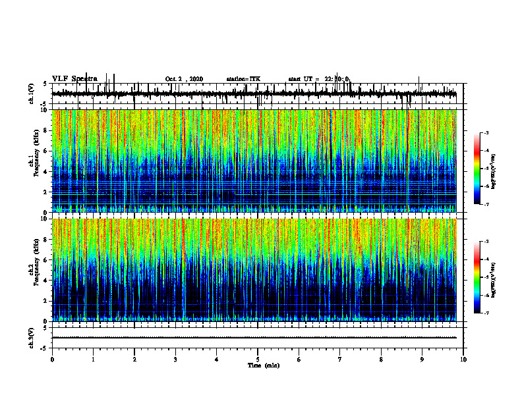Click the "VLF Spectra" title text
The height and width of the screenshot is (403, 522).
pyautogui.click(x=74, y=79)
